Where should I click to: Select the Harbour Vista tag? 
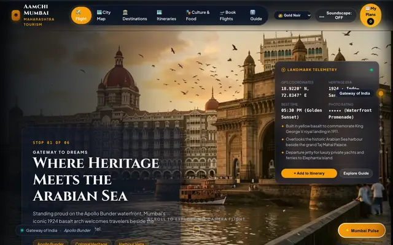click(x=131, y=243)
